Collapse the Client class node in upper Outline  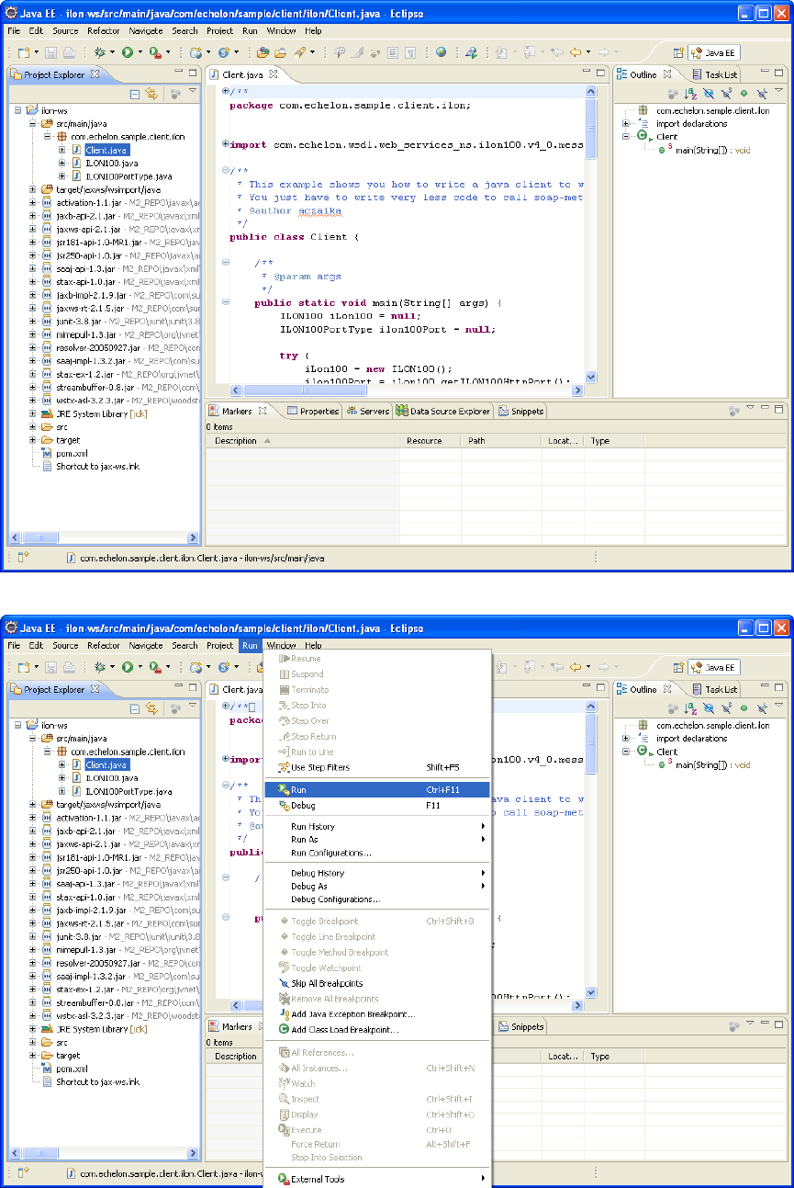[x=626, y=136]
